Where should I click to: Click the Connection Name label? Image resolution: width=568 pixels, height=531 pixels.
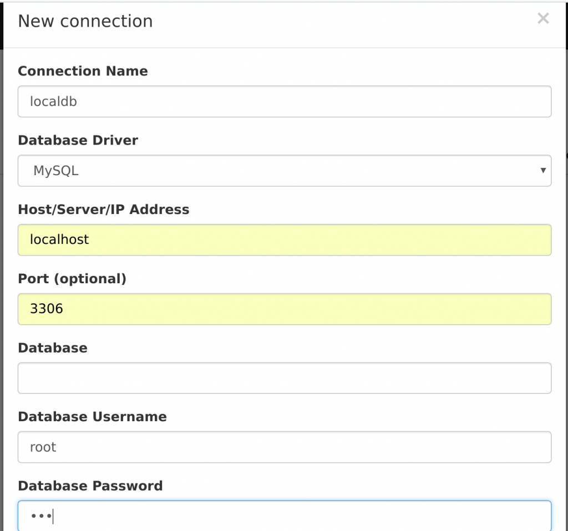[83, 71]
